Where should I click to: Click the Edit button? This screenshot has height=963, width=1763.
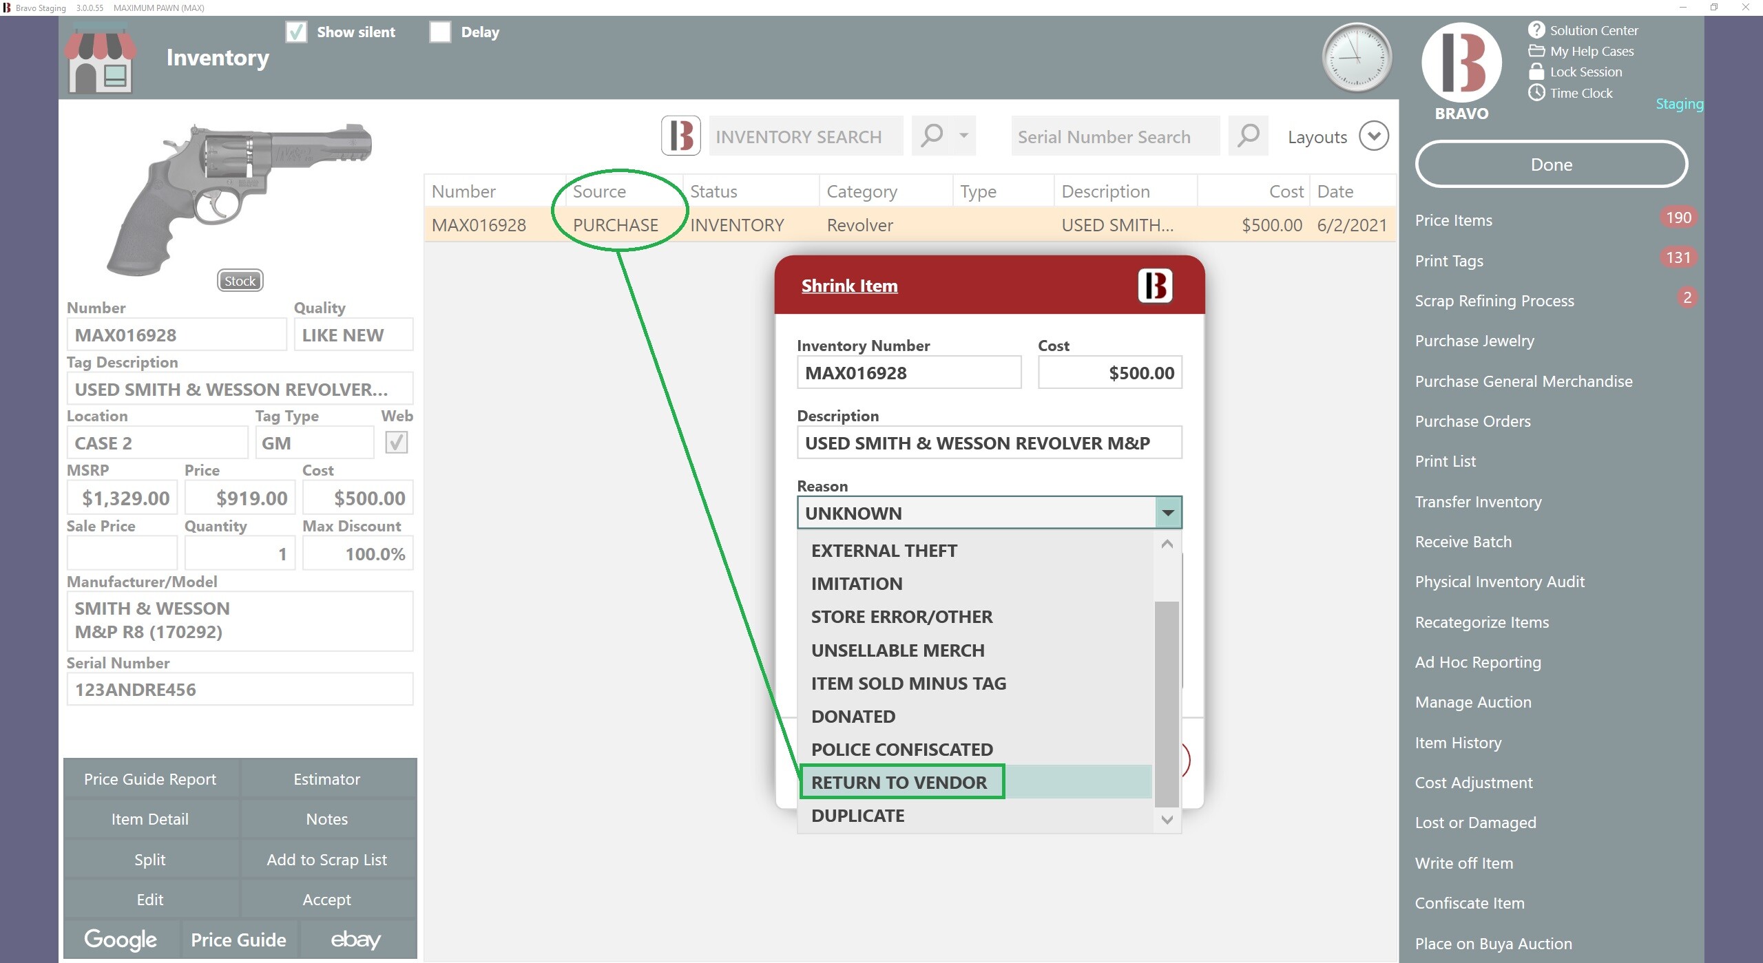click(x=150, y=900)
